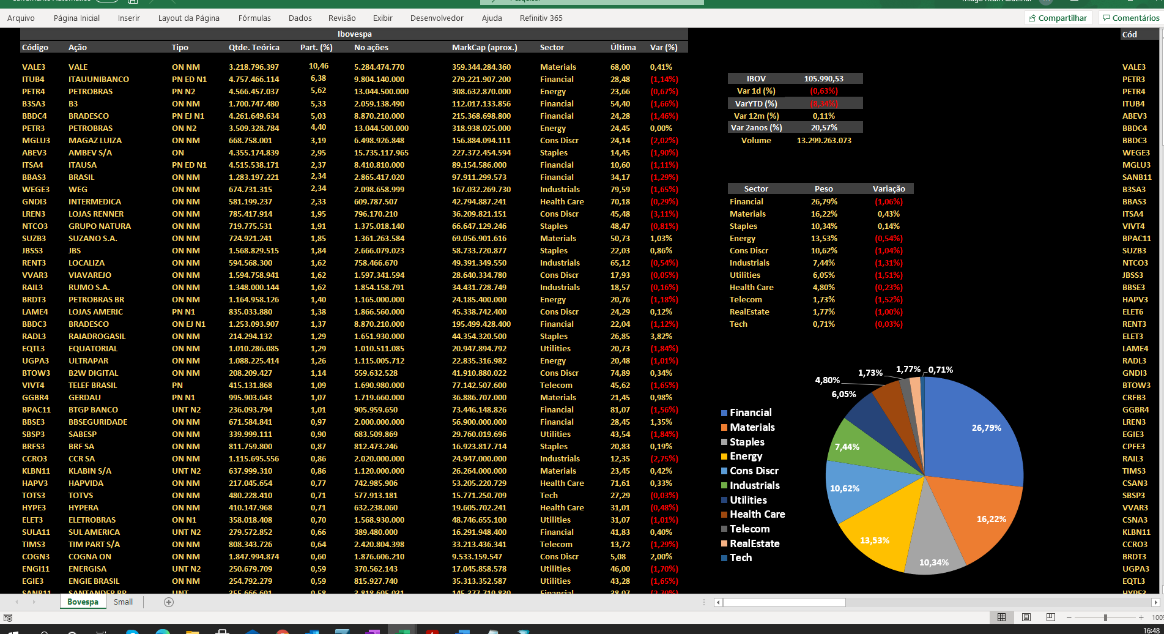Image resolution: width=1164 pixels, height=634 pixels.
Task: Click zoom out minus icon
Action: pyautogui.click(x=1069, y=617)
